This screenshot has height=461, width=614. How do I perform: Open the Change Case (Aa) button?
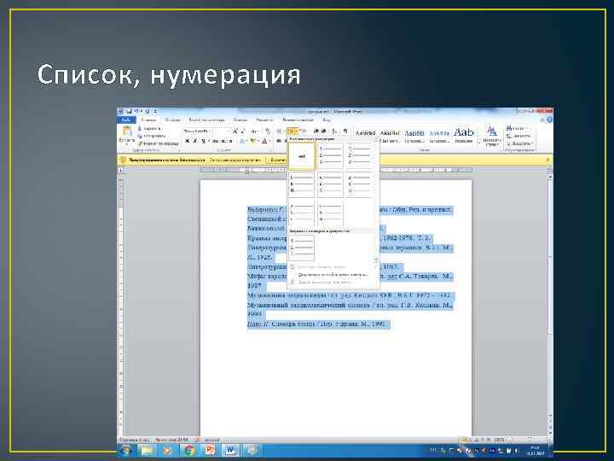254,131
